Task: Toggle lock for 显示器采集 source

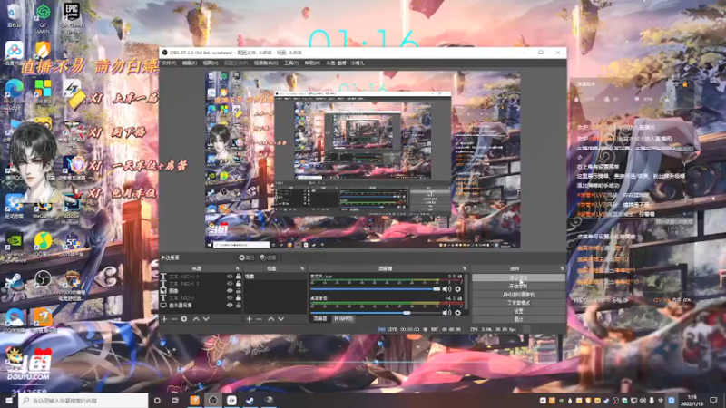Action: coord(239,306)
